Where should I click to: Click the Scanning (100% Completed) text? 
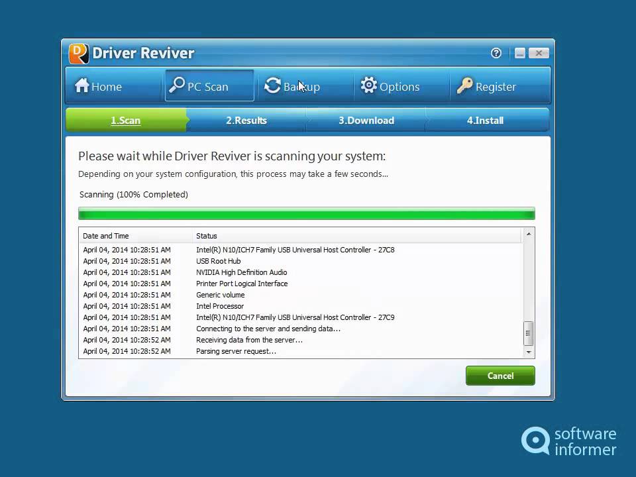[133, 195]
